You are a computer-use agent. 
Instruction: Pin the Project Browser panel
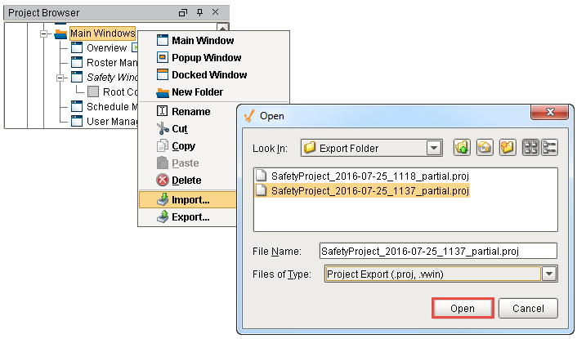coord(199,13)
